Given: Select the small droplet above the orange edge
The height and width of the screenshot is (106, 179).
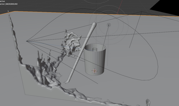Looking at the screenshot, I should pos(8,11).
